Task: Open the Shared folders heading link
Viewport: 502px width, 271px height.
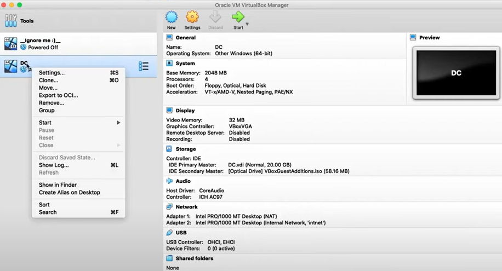Action: (x=195, y=258)
